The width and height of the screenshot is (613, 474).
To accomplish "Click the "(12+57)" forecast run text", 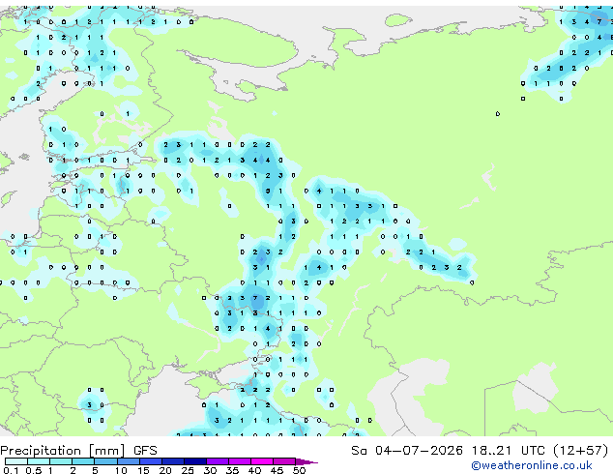I will click(x=581, y=451).
